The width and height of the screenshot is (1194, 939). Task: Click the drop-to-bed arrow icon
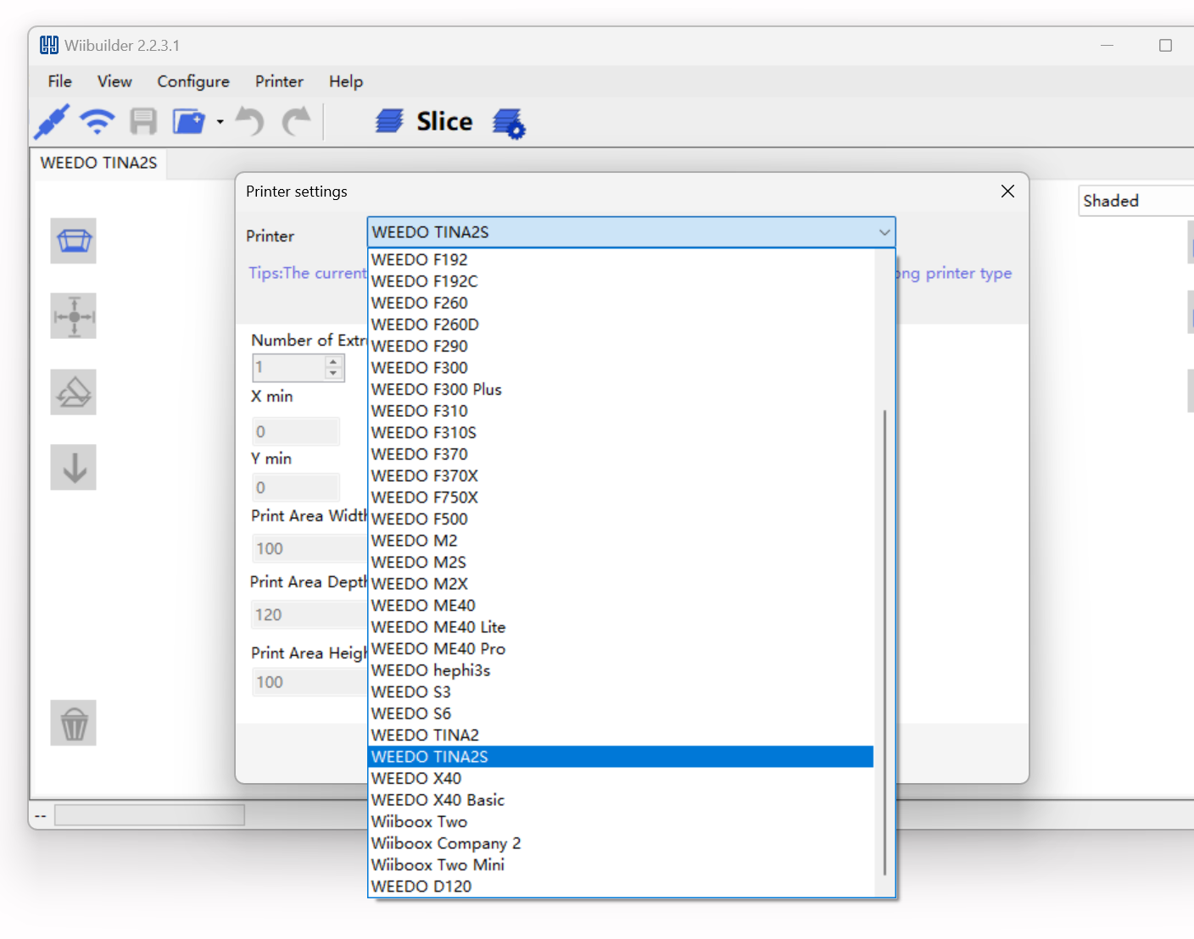pos(73,467)
